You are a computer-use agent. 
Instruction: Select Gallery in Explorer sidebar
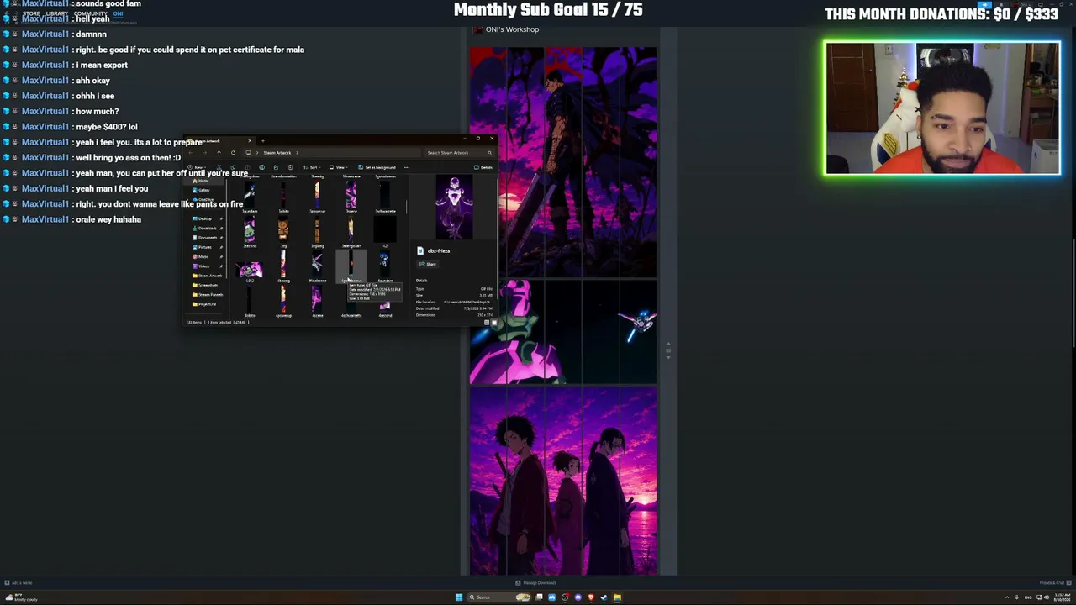(x=203, y=190)
